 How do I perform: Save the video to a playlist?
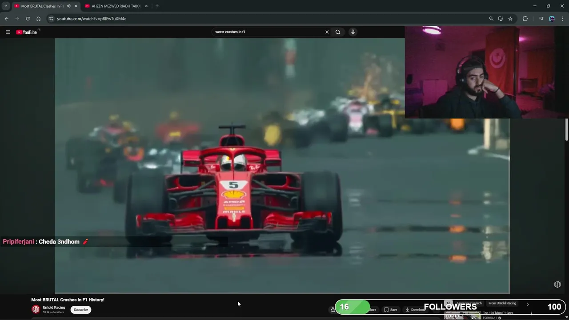pyautogui.click(x=391, y=310)
